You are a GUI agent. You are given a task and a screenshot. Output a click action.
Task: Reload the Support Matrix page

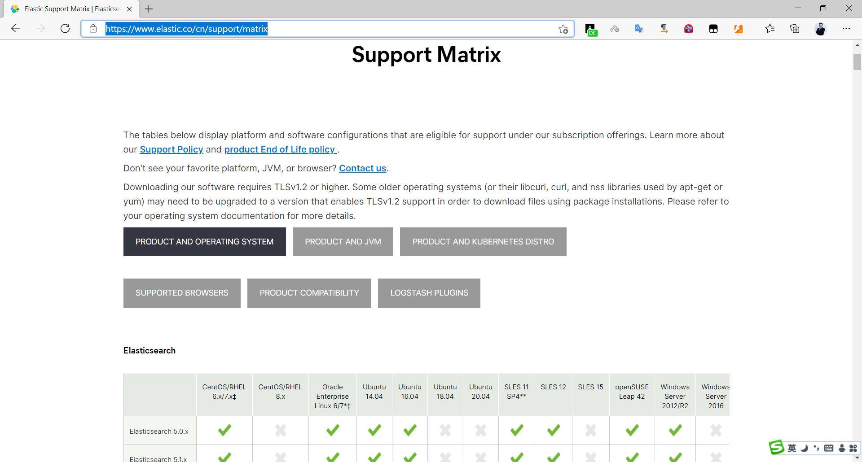click(65, 29)
